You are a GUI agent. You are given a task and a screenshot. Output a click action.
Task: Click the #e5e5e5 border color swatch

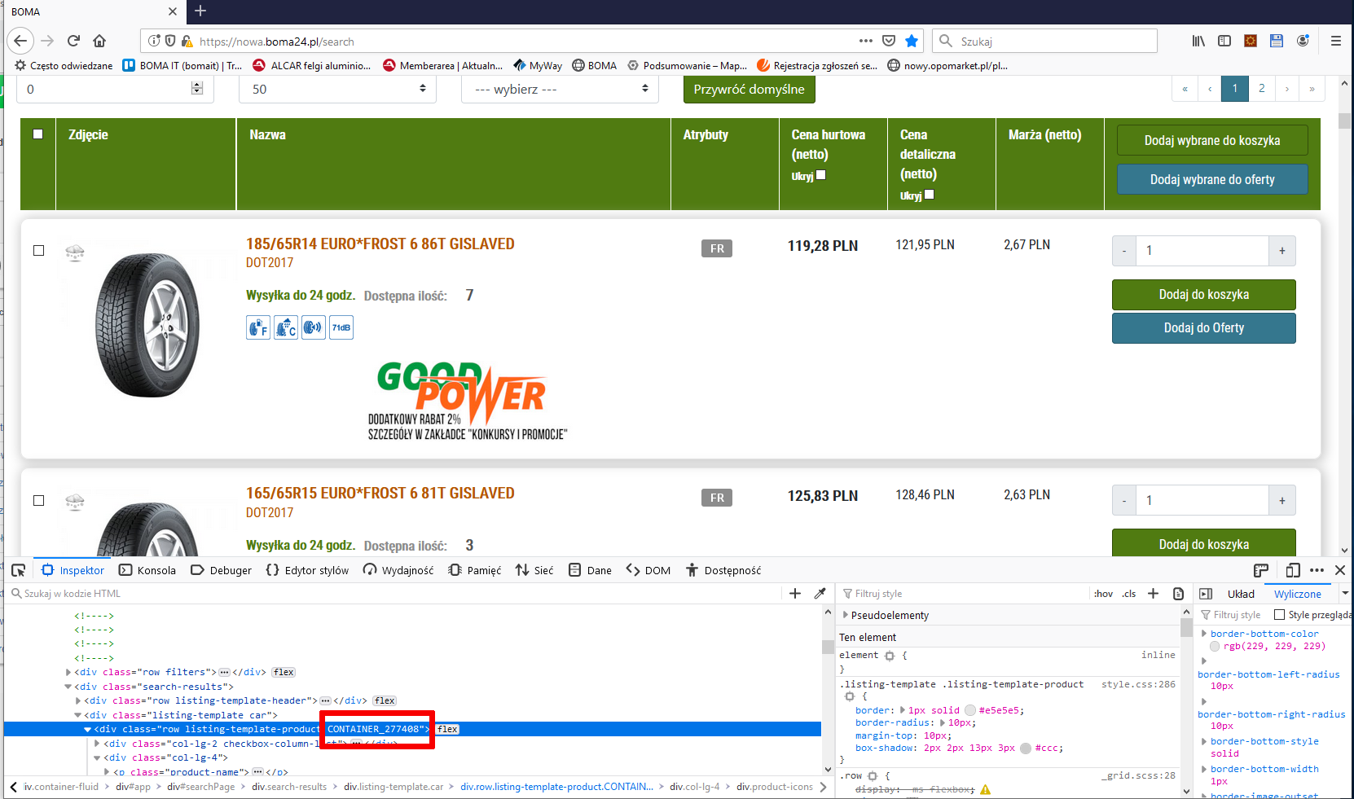969,710
